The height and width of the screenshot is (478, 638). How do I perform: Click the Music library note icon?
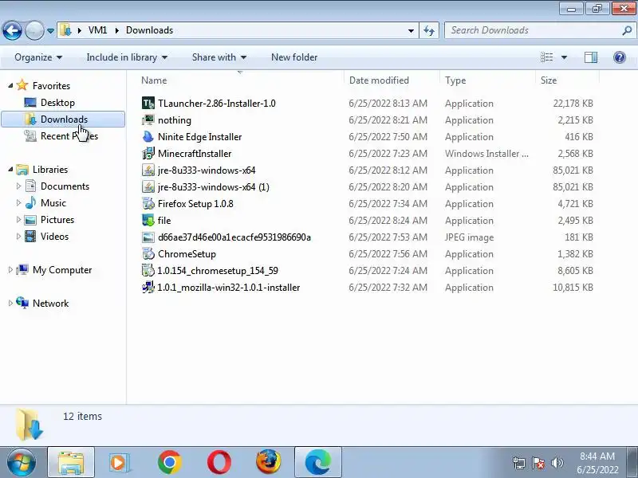pos(30,203)
